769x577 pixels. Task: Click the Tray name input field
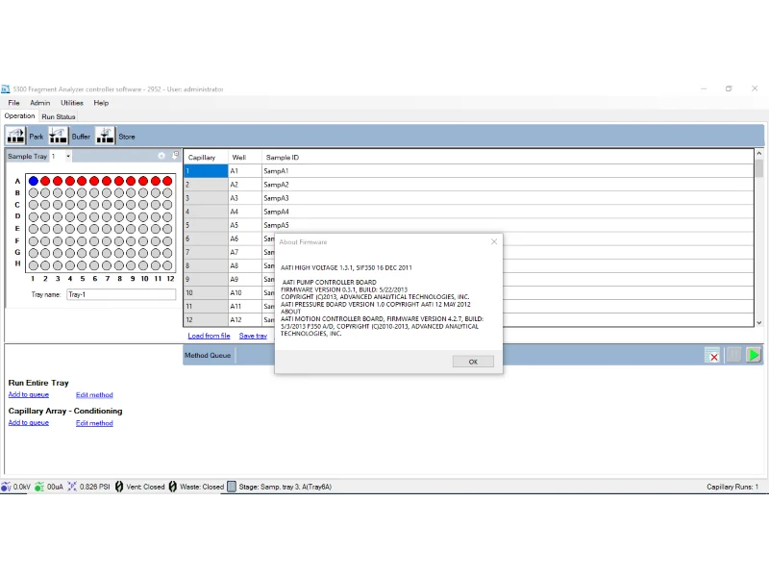click(120, 295)
